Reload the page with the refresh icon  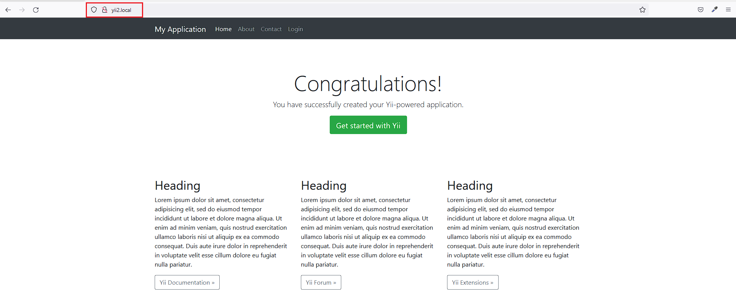tap(36, 10)
